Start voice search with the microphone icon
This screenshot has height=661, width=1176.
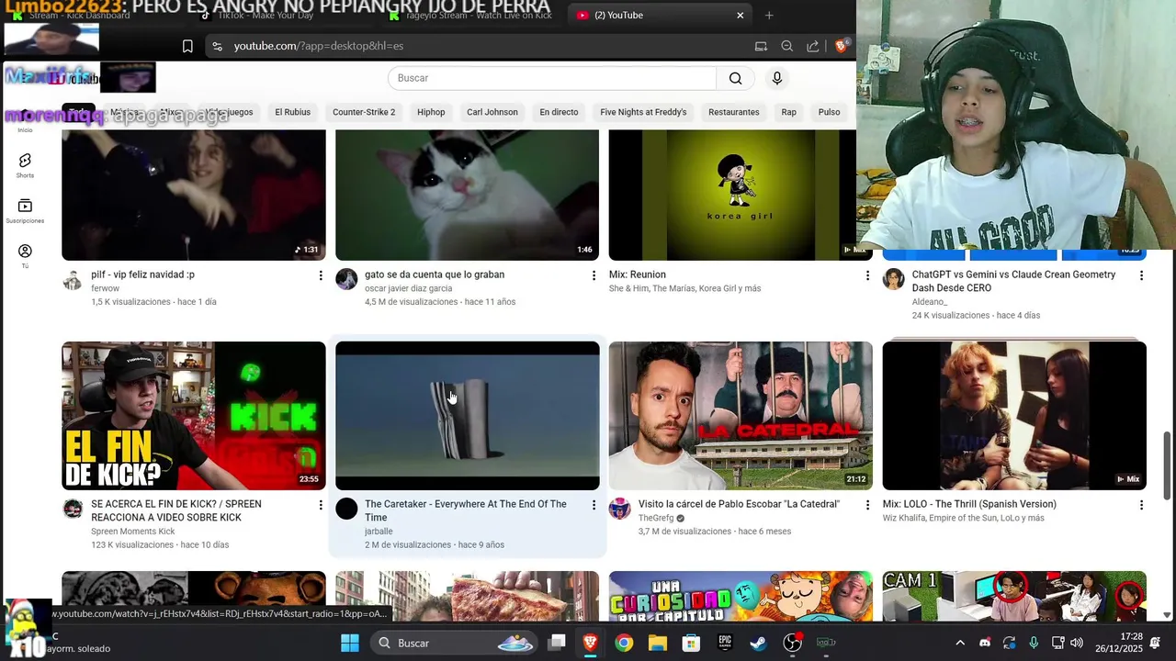(777, 78)
